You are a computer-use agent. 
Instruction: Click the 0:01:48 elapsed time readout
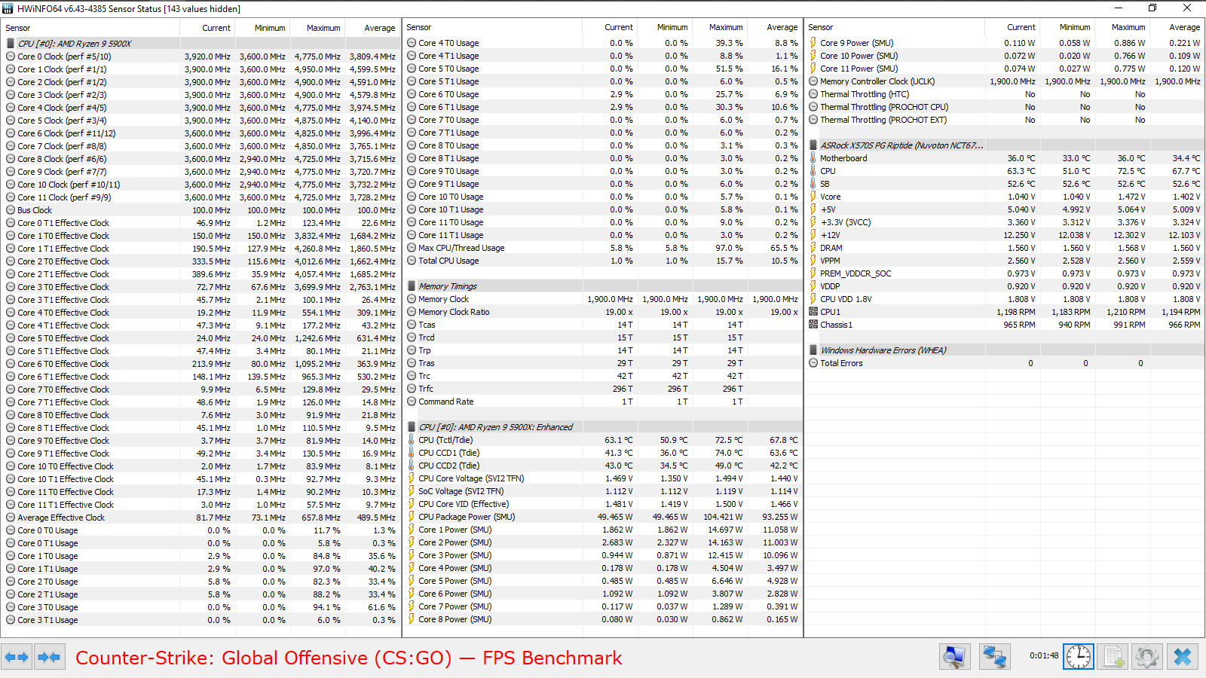coord(1044,655)
